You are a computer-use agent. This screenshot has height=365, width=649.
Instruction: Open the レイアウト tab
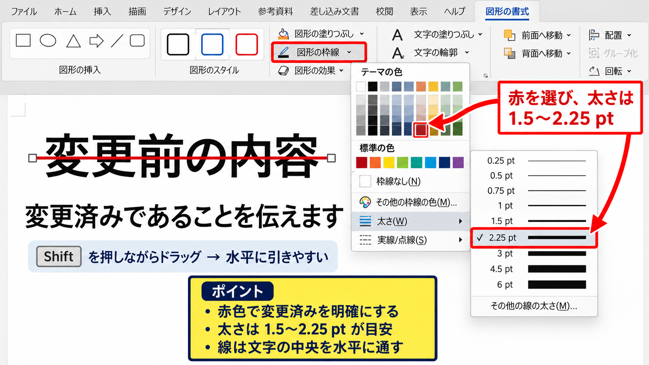[x=224, y=12]
